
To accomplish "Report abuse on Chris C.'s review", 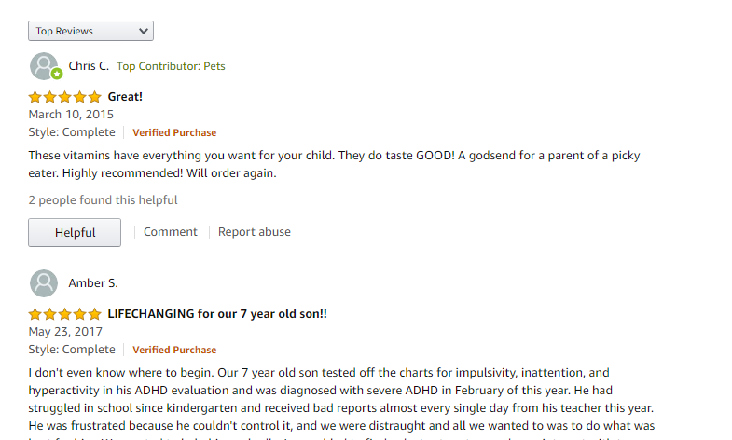I will [255, 232].
